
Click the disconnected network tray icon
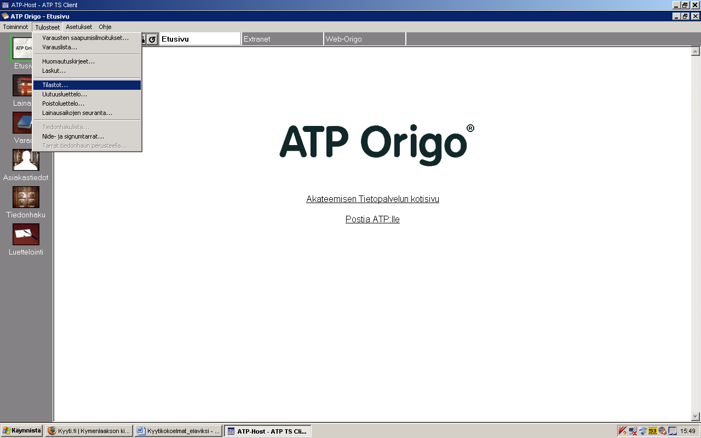pyautogui.click(x=633, y=431)
